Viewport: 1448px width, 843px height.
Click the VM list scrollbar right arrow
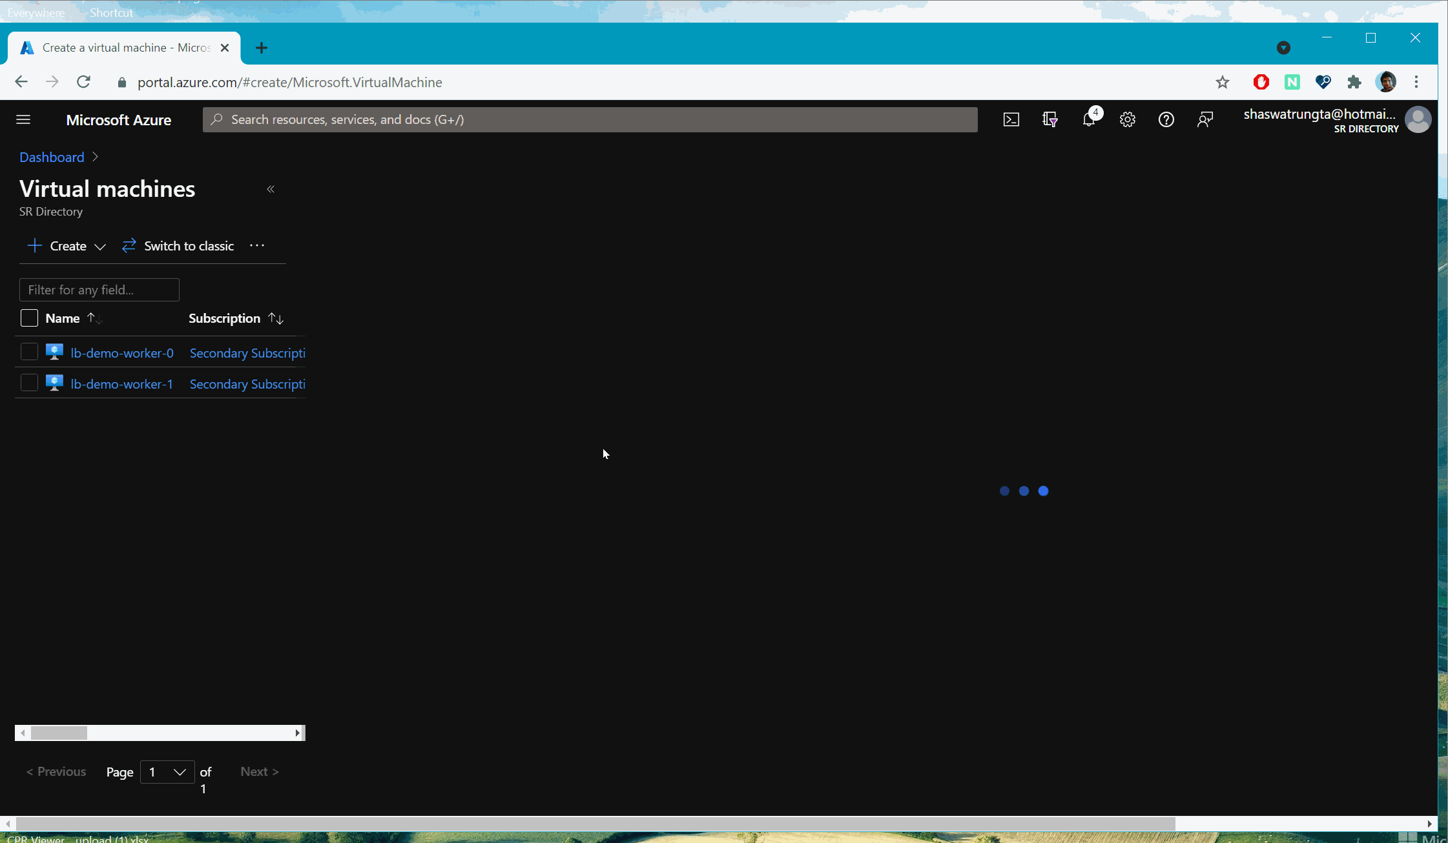click(298, 733)
